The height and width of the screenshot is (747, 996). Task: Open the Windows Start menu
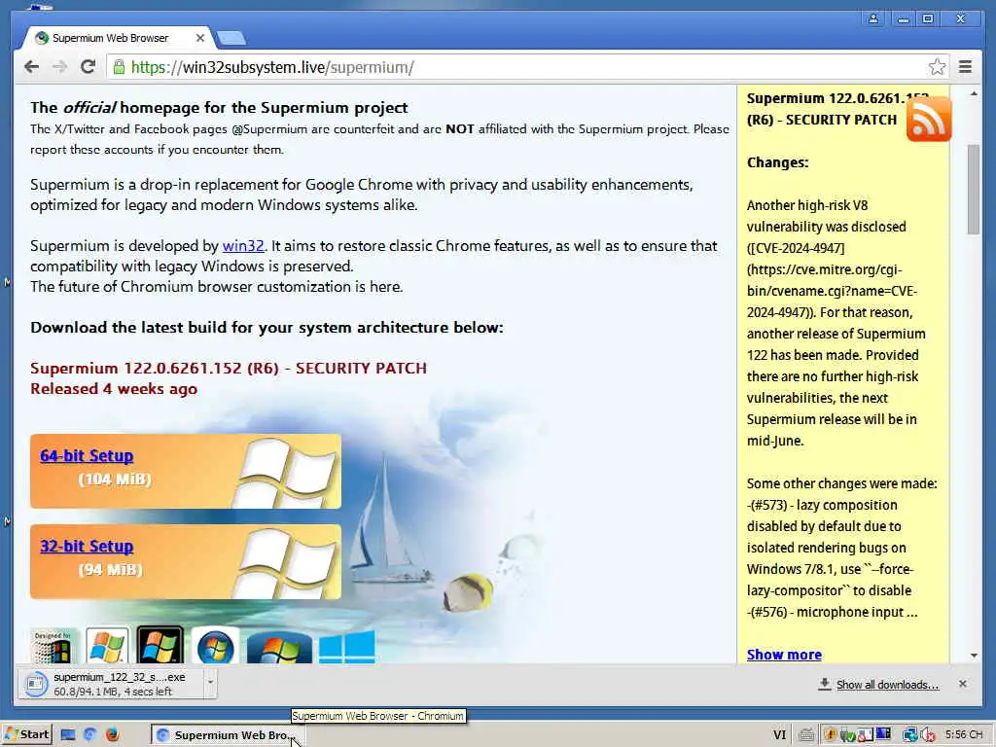(26, 734)
